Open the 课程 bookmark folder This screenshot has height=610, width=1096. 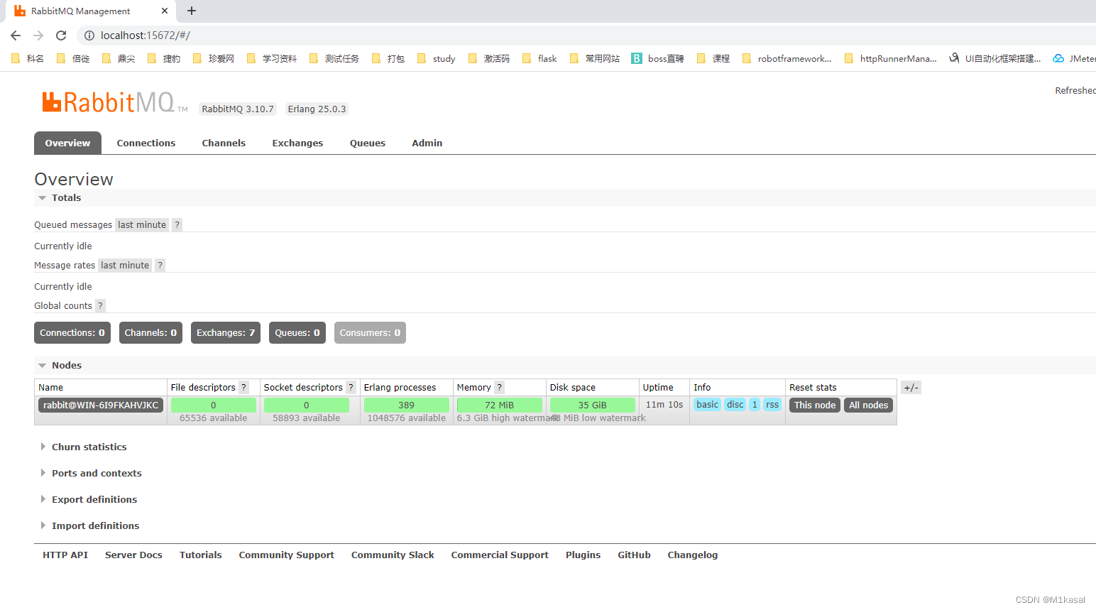point(713,58)
